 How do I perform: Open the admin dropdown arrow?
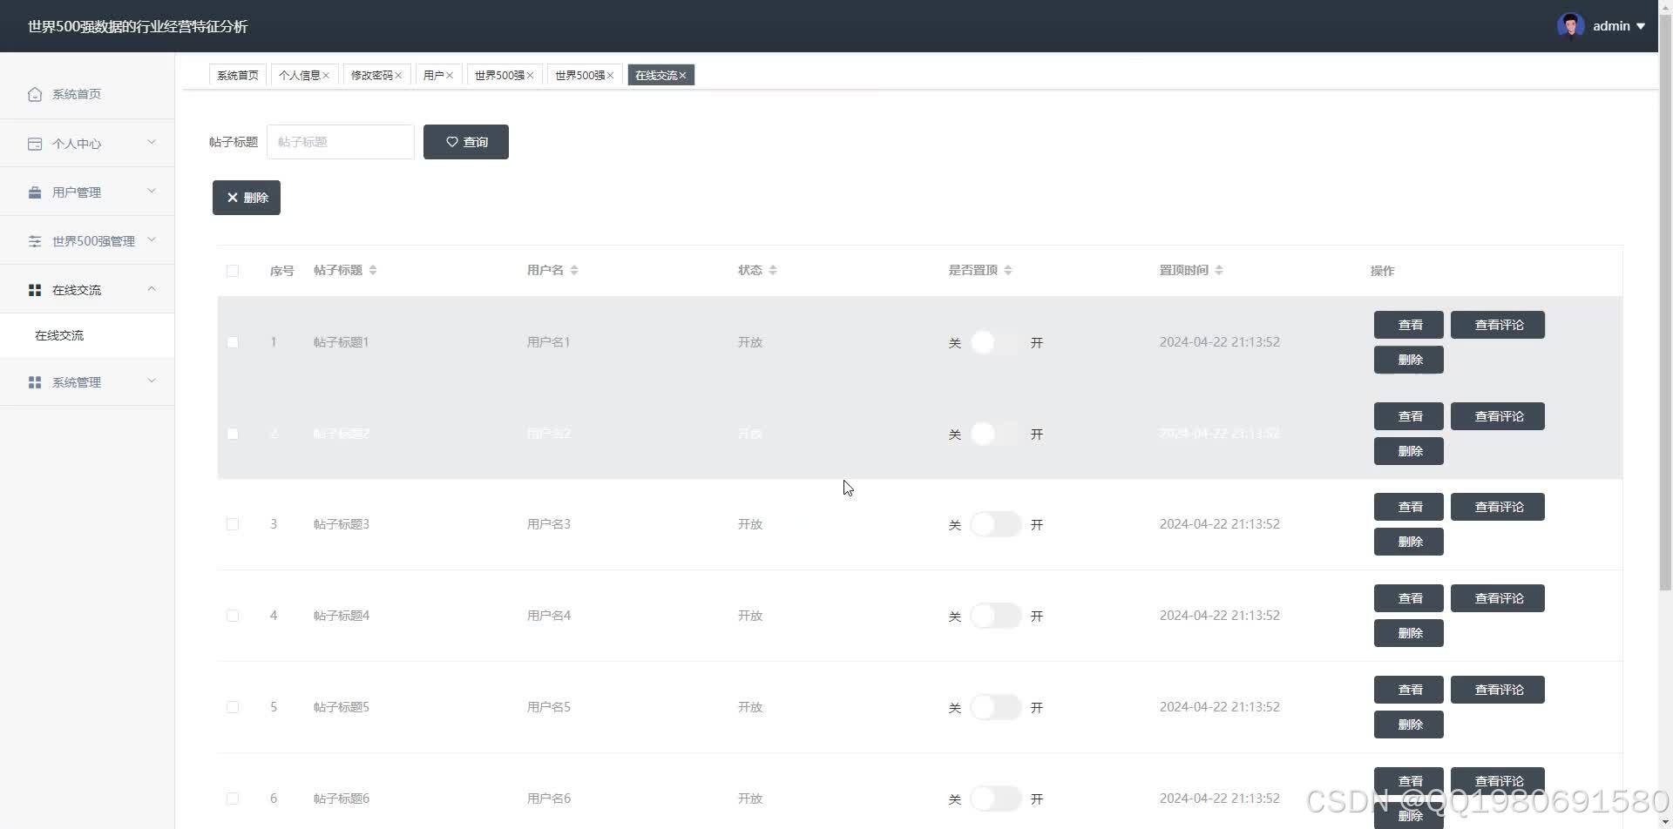click(x=1641, y=26)
